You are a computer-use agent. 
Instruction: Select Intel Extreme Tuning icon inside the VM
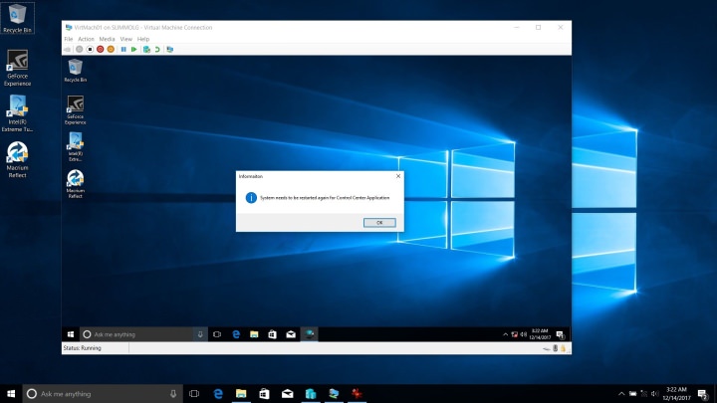pyautogui.click(x=76, y=146)
